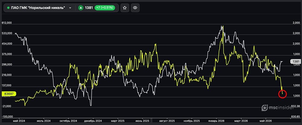Click the 296,000 left axis value
Viewport: 302px width, 125px height.
(7, 65)
